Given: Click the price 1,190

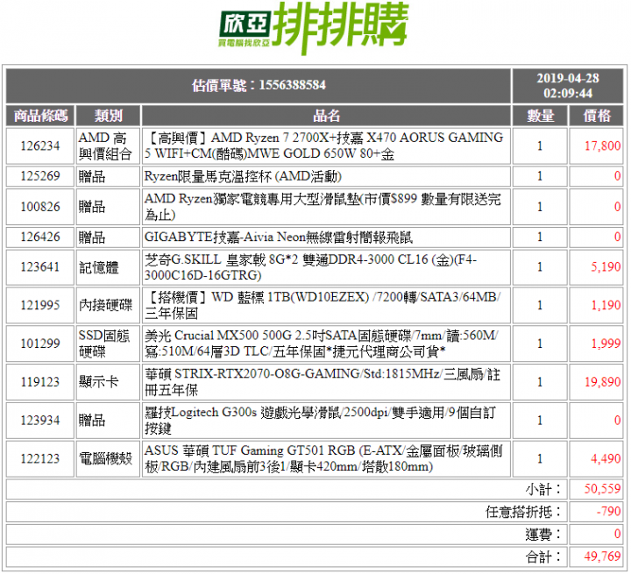Looking at the screenshot, I should [x=606, y=305].
